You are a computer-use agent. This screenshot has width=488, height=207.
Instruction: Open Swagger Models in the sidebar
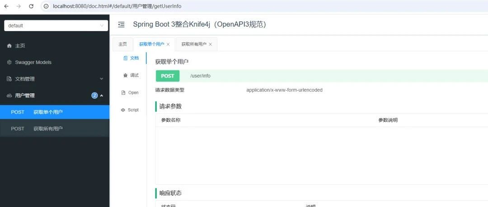pos(55,62)
